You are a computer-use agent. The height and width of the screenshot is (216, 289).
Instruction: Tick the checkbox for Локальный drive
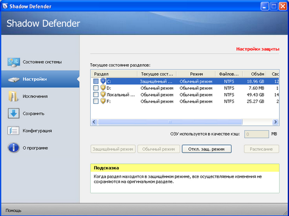point(96,94)
